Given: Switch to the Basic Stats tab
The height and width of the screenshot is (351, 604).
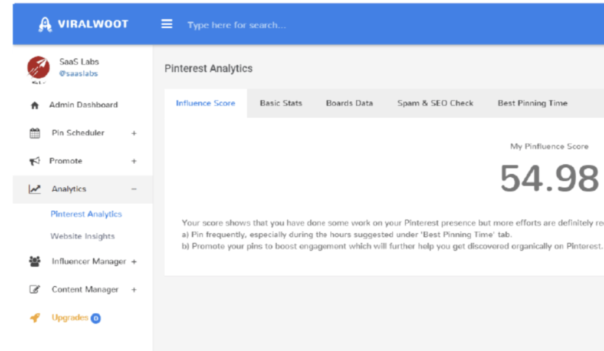Looking at the screenshot, I should click(281, 103).
